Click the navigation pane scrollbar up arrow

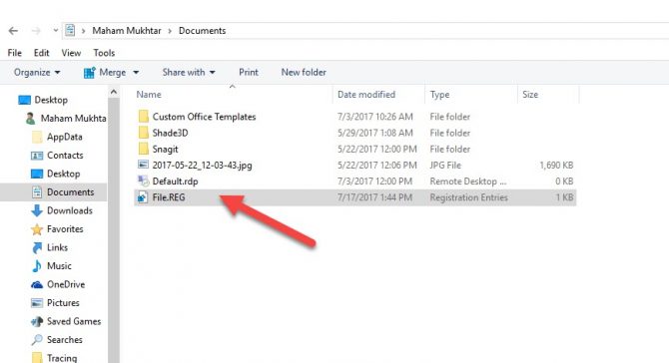[114, 92]
